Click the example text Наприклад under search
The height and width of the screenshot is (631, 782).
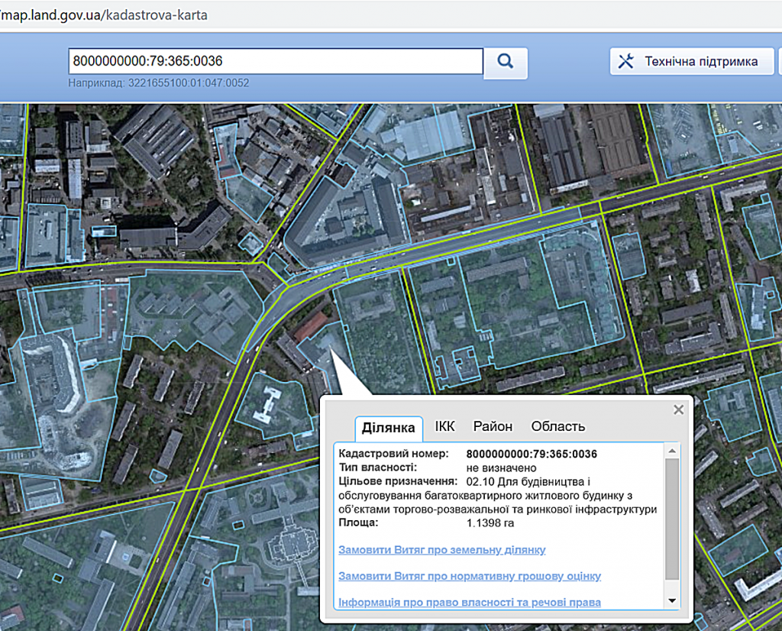[158, 83]
